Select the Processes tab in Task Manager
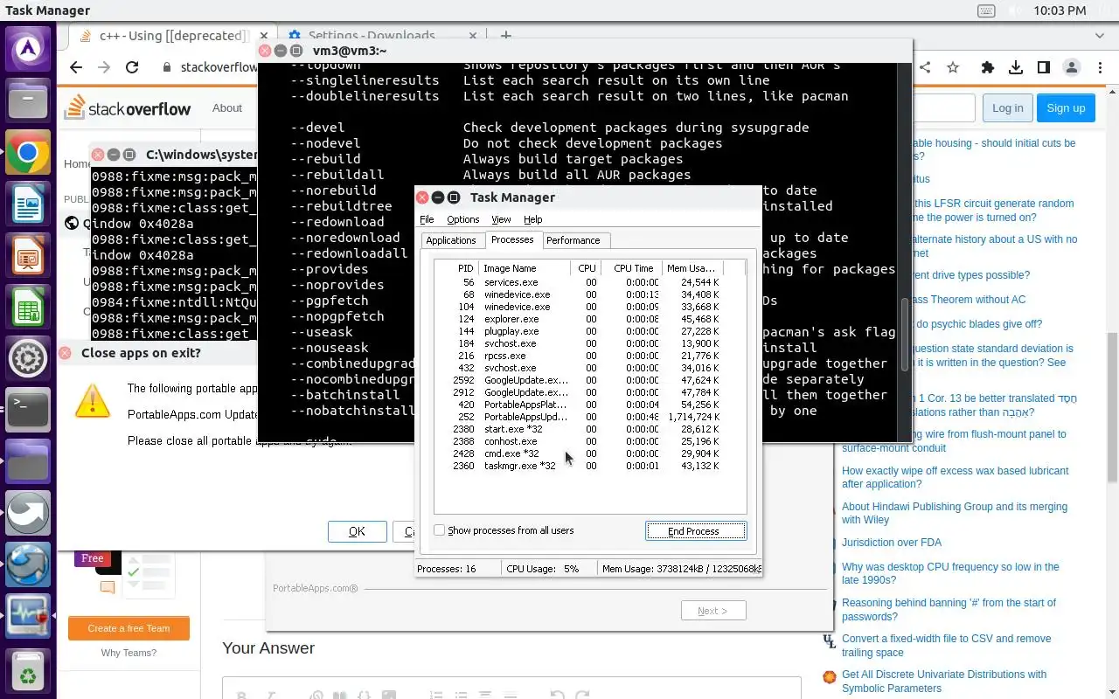The height and width of the screenshot is (699, 1119). coord(512,239)
